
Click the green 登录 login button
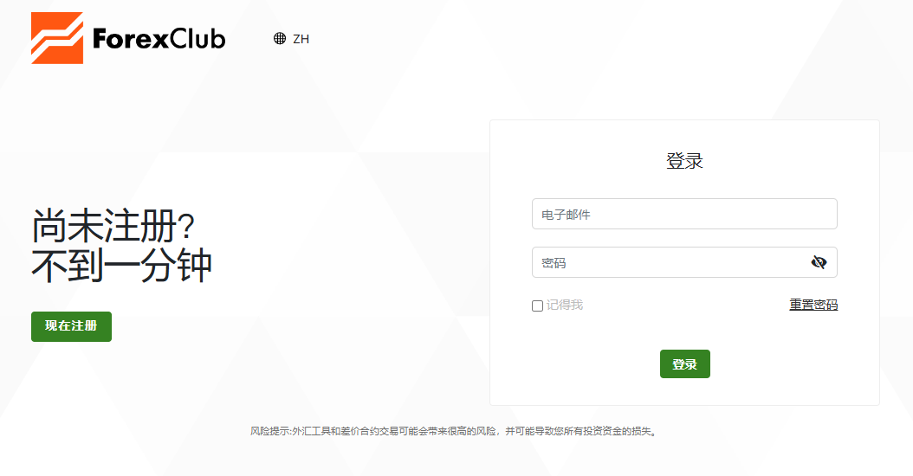[x=684, y=363]
